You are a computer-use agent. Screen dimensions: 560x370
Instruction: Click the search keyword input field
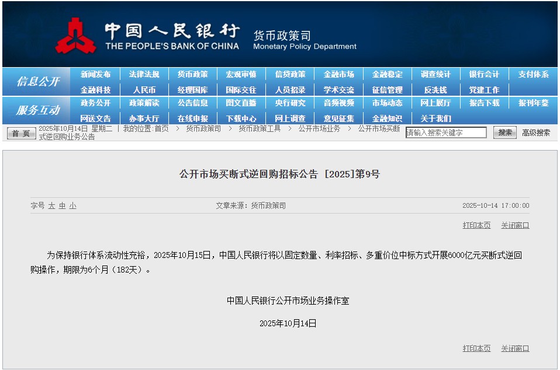click(x=446, y=132)
